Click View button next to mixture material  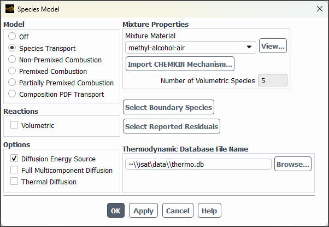click(273, 46)
